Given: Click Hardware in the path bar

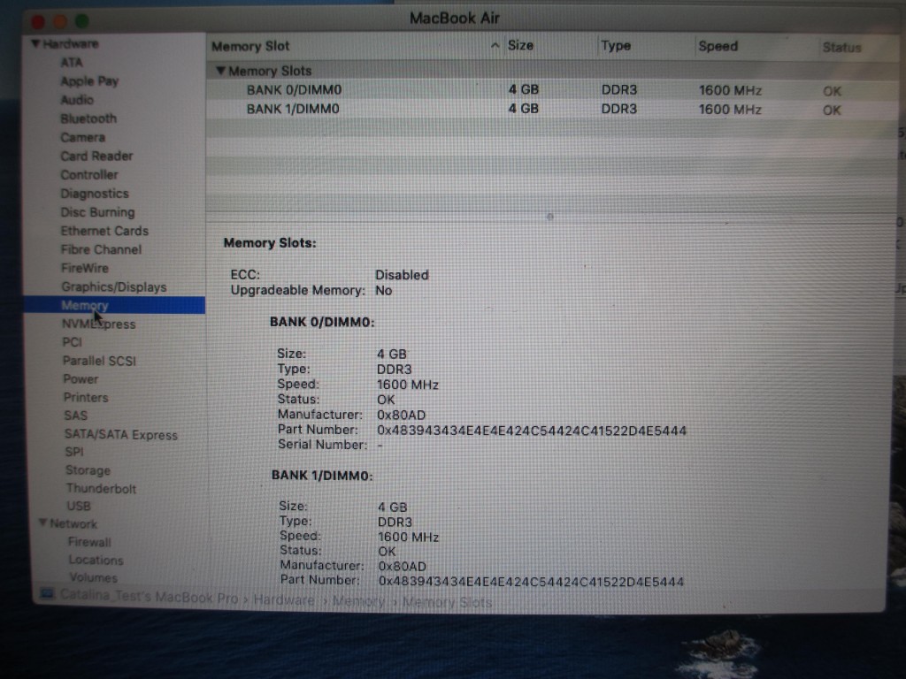Looking at the screenshot, I should click(x=284, y=600).
